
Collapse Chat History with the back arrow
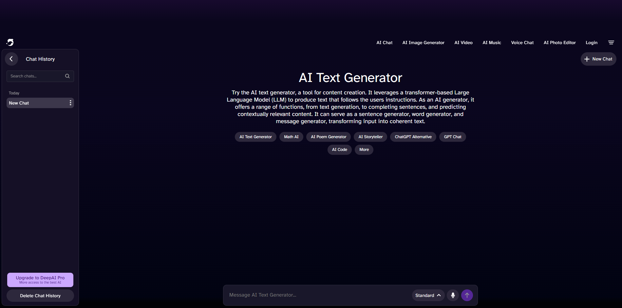[11, 59]
